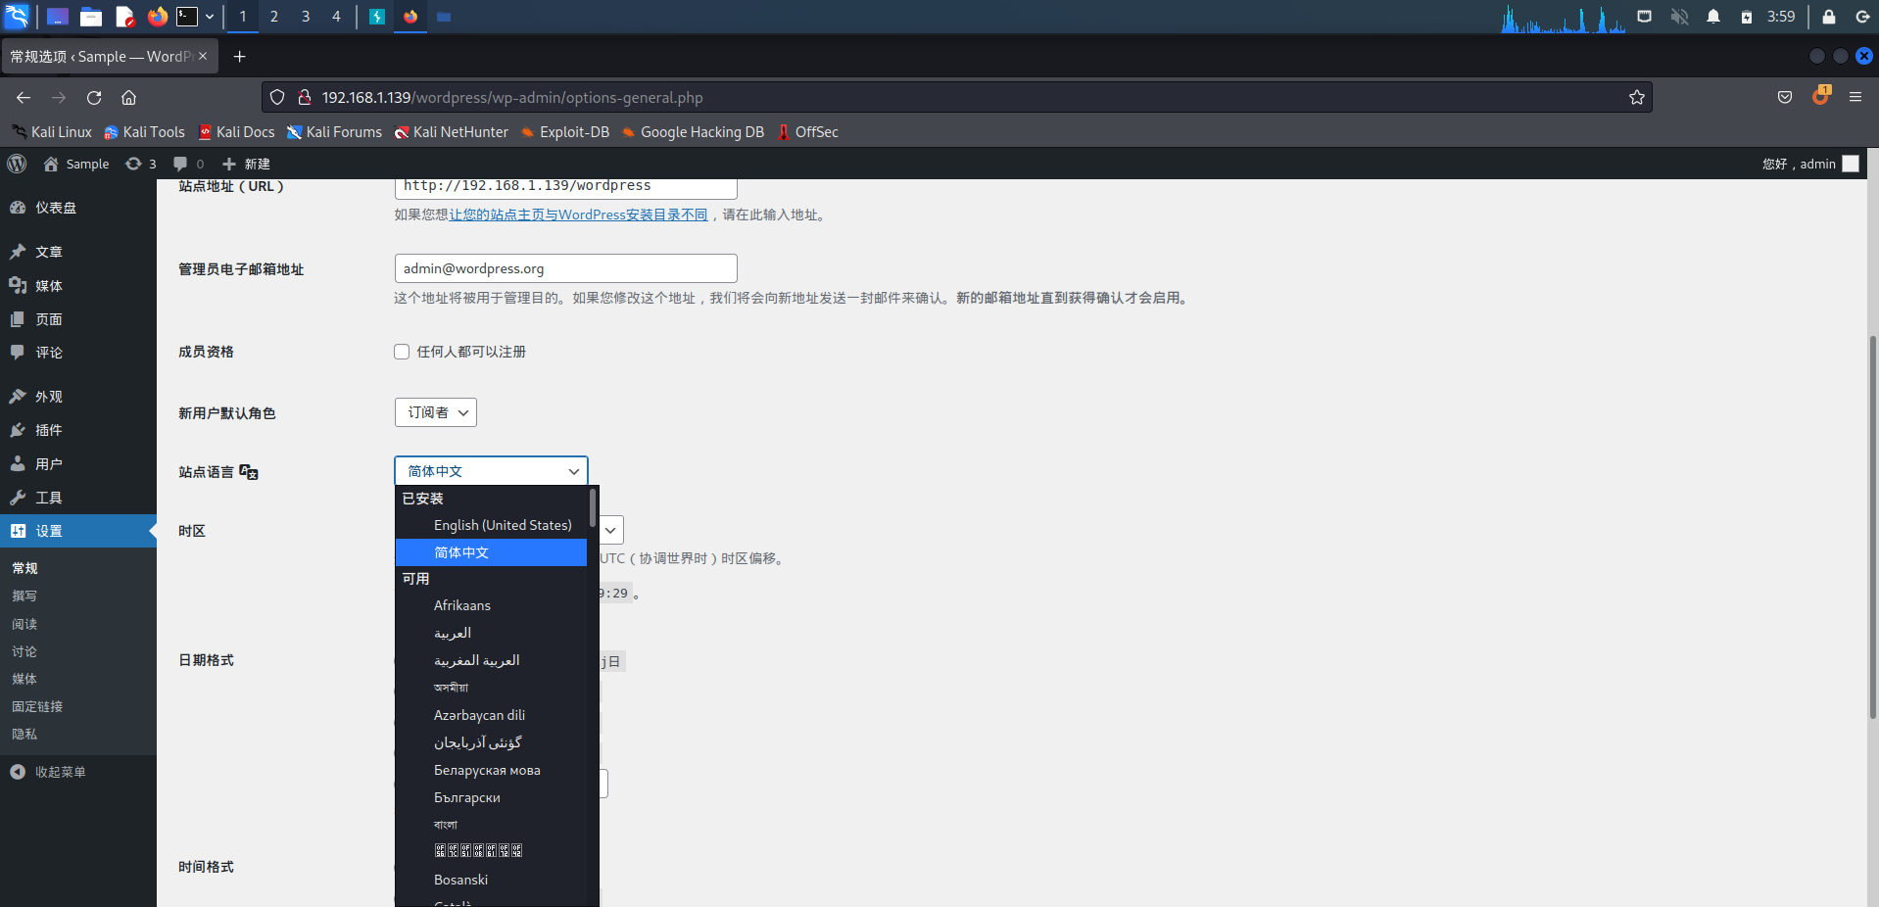Go to 阅读 settings submenu
The image size is (1879, 907).
pos(24,624)
